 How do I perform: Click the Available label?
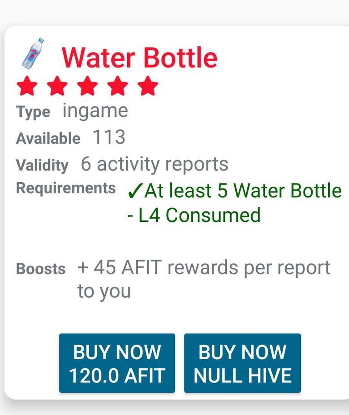48,138
